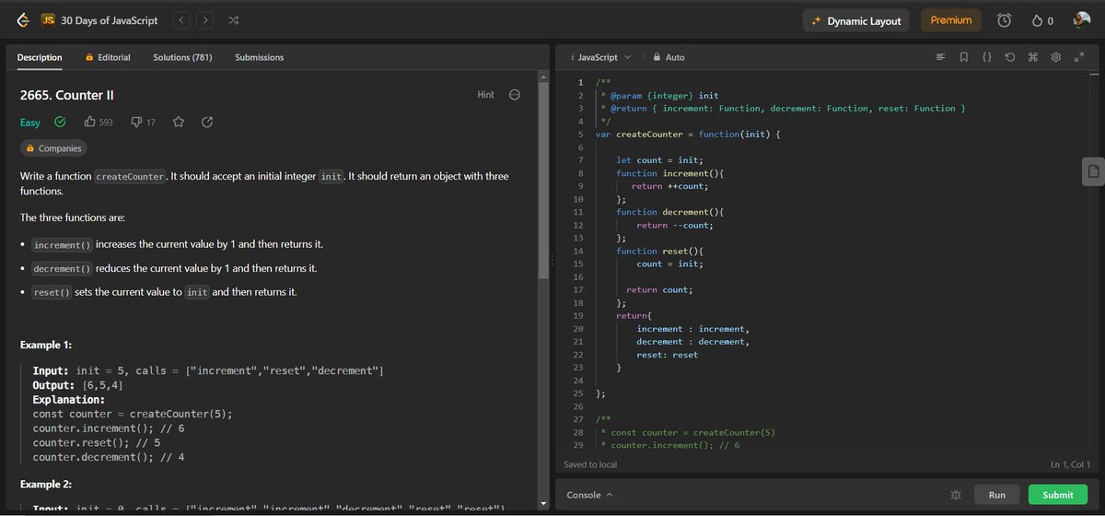Image resolution: width=1105 pixels, height=516 pixels.
Task: Open the notes panel side icon
Action: tap(1093, 171)
